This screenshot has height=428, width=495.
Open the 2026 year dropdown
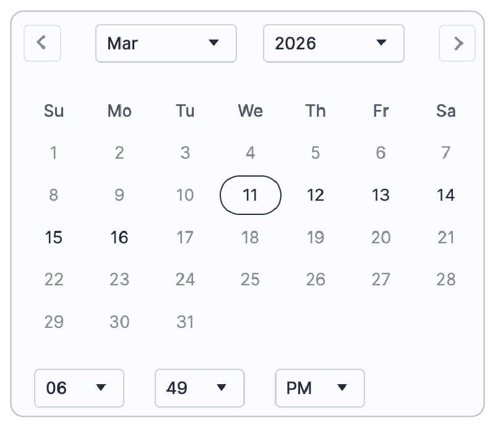click(x=334, y=43)
